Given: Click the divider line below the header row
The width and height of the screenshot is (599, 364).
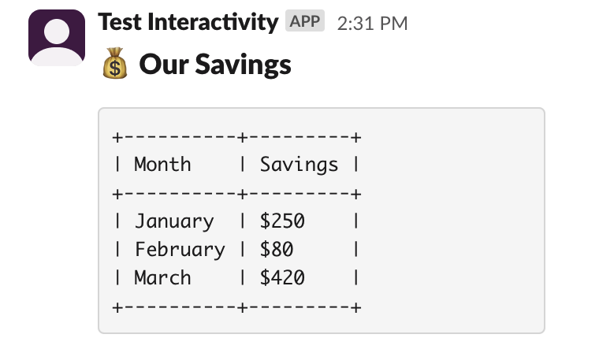Looking at the screenshot, I should pos(236,193).
